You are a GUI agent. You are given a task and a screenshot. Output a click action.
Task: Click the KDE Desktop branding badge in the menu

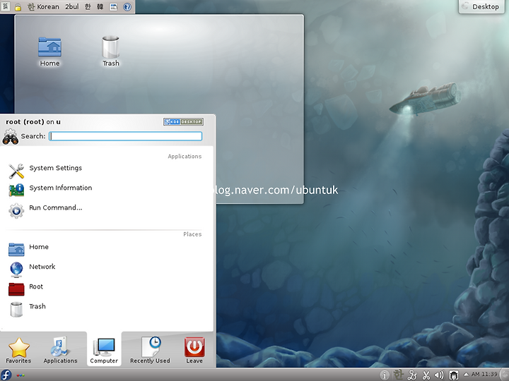click(x=183, y=122)
